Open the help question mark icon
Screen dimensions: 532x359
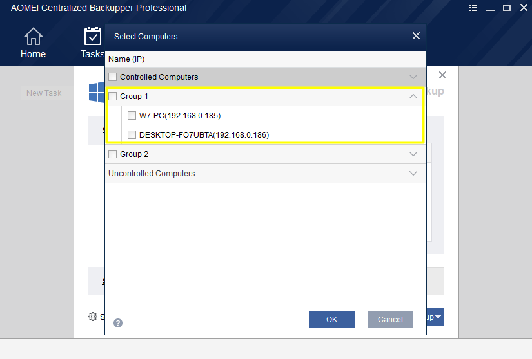[x=118, y=323]
